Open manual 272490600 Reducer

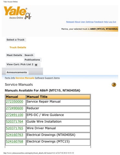[x=15, y=108]
